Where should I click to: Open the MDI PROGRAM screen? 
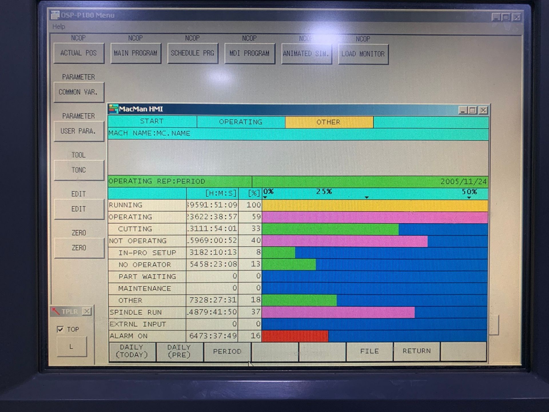point(250,54)
